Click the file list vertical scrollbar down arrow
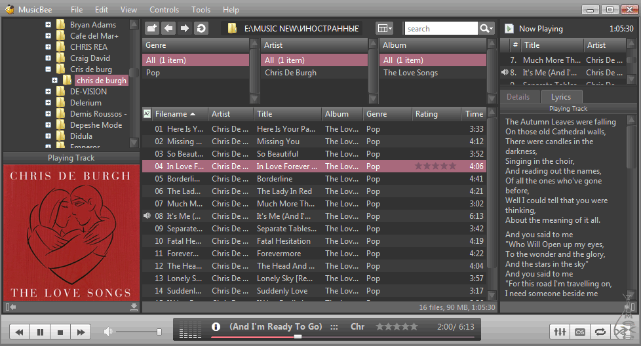 [492, 295]
